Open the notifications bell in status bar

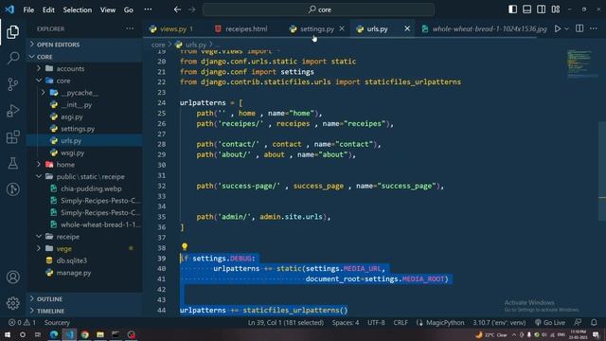pos(594,322)
